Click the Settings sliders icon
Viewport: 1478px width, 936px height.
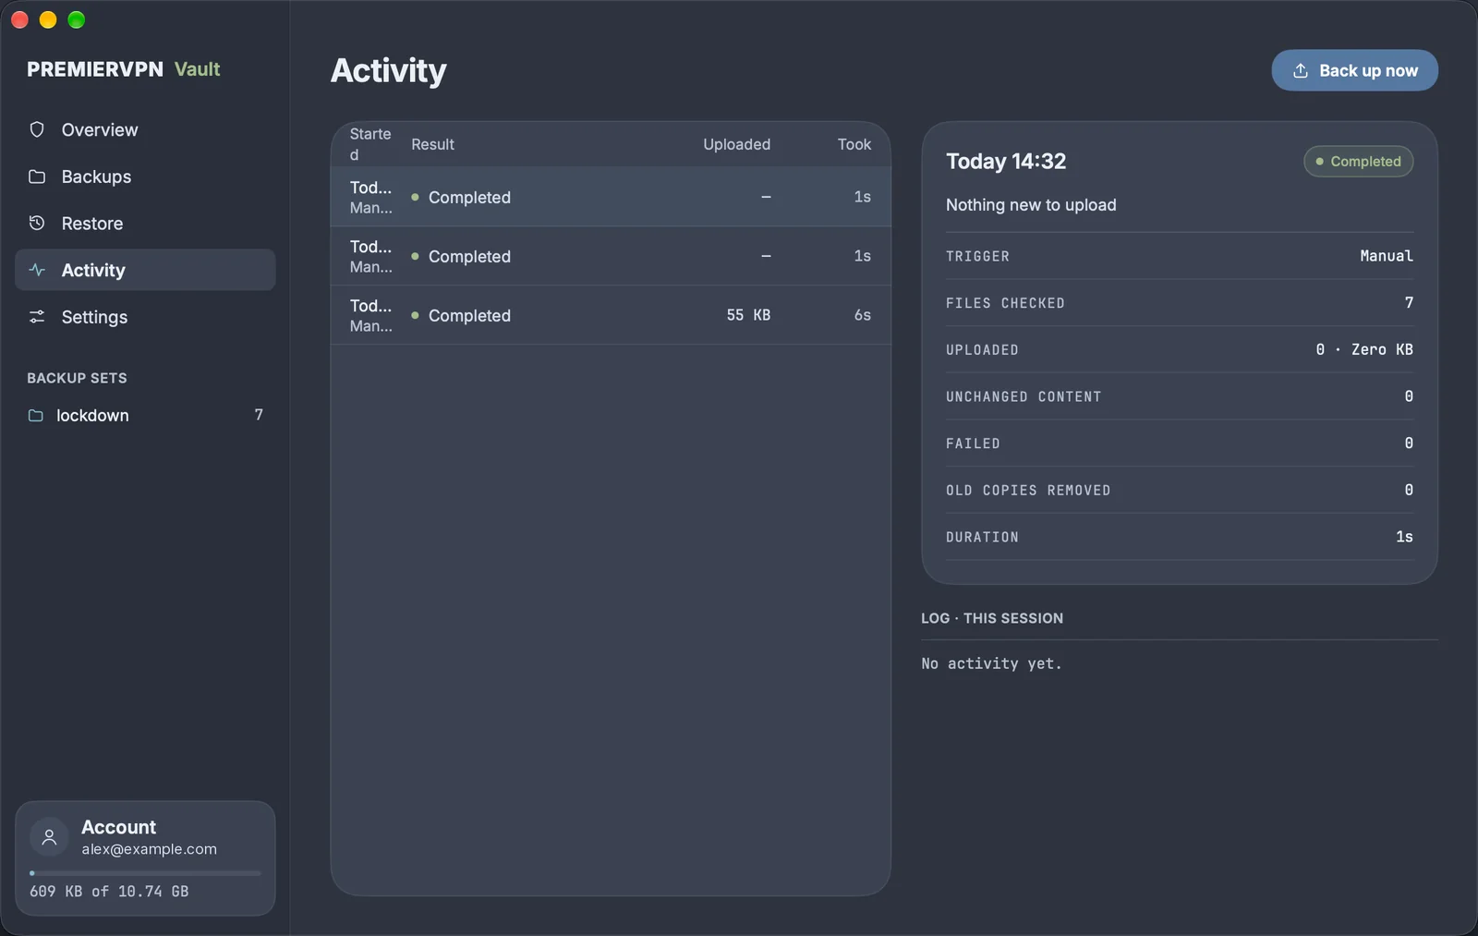[37, 317]
